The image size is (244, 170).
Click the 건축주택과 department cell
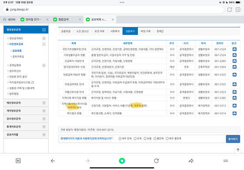tap(204, 67)
